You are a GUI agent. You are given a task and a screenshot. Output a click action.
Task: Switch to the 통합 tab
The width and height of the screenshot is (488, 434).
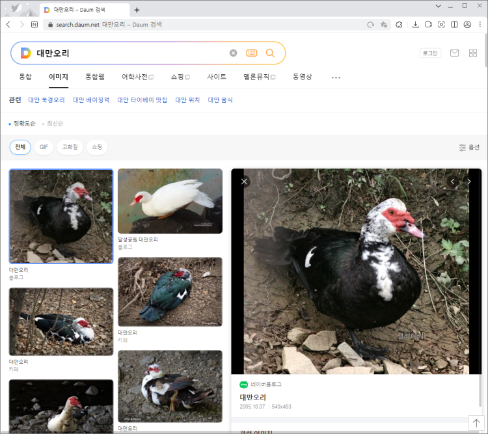[25, 77]
